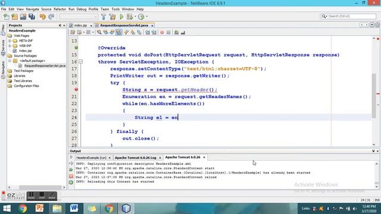Click the red Stop button in Output
Image resolution: width=381 pixels, height=214 pixels.
tap(71, 176)
